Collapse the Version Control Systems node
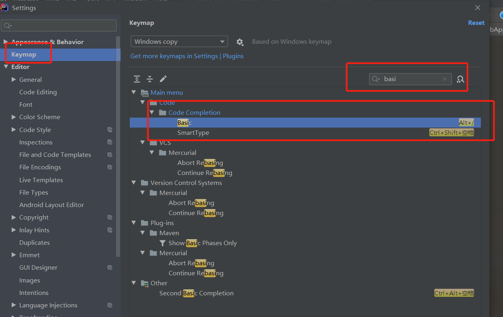This screenshot has height=317, width=503. [x=134, y=183]
